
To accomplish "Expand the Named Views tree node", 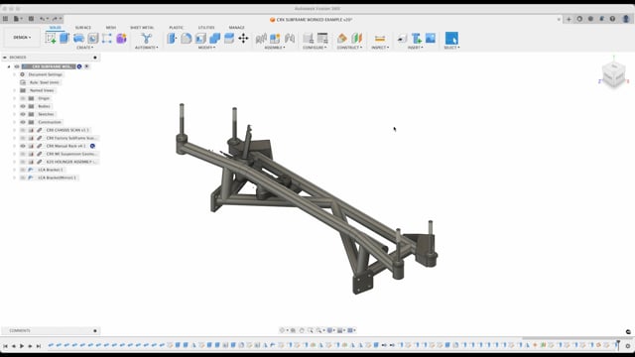I will tap(15, 90).
